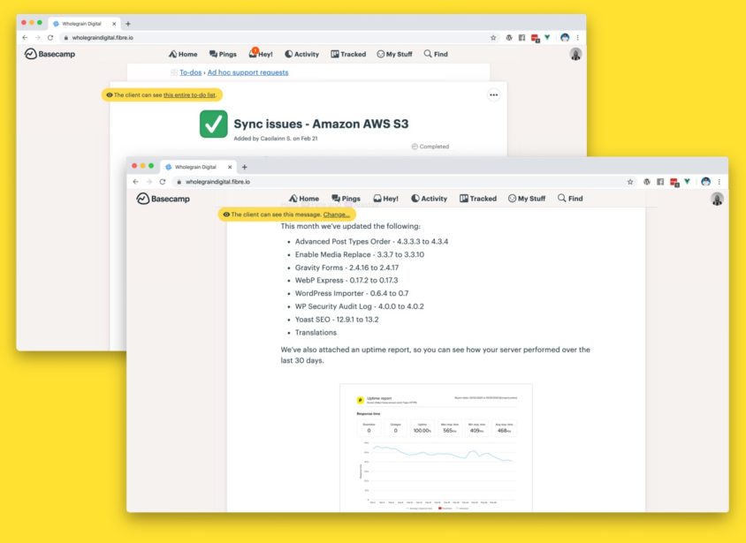Close the Wholegrain Digital tab in the back window
The image size is (746, 543).
(114, 23)
